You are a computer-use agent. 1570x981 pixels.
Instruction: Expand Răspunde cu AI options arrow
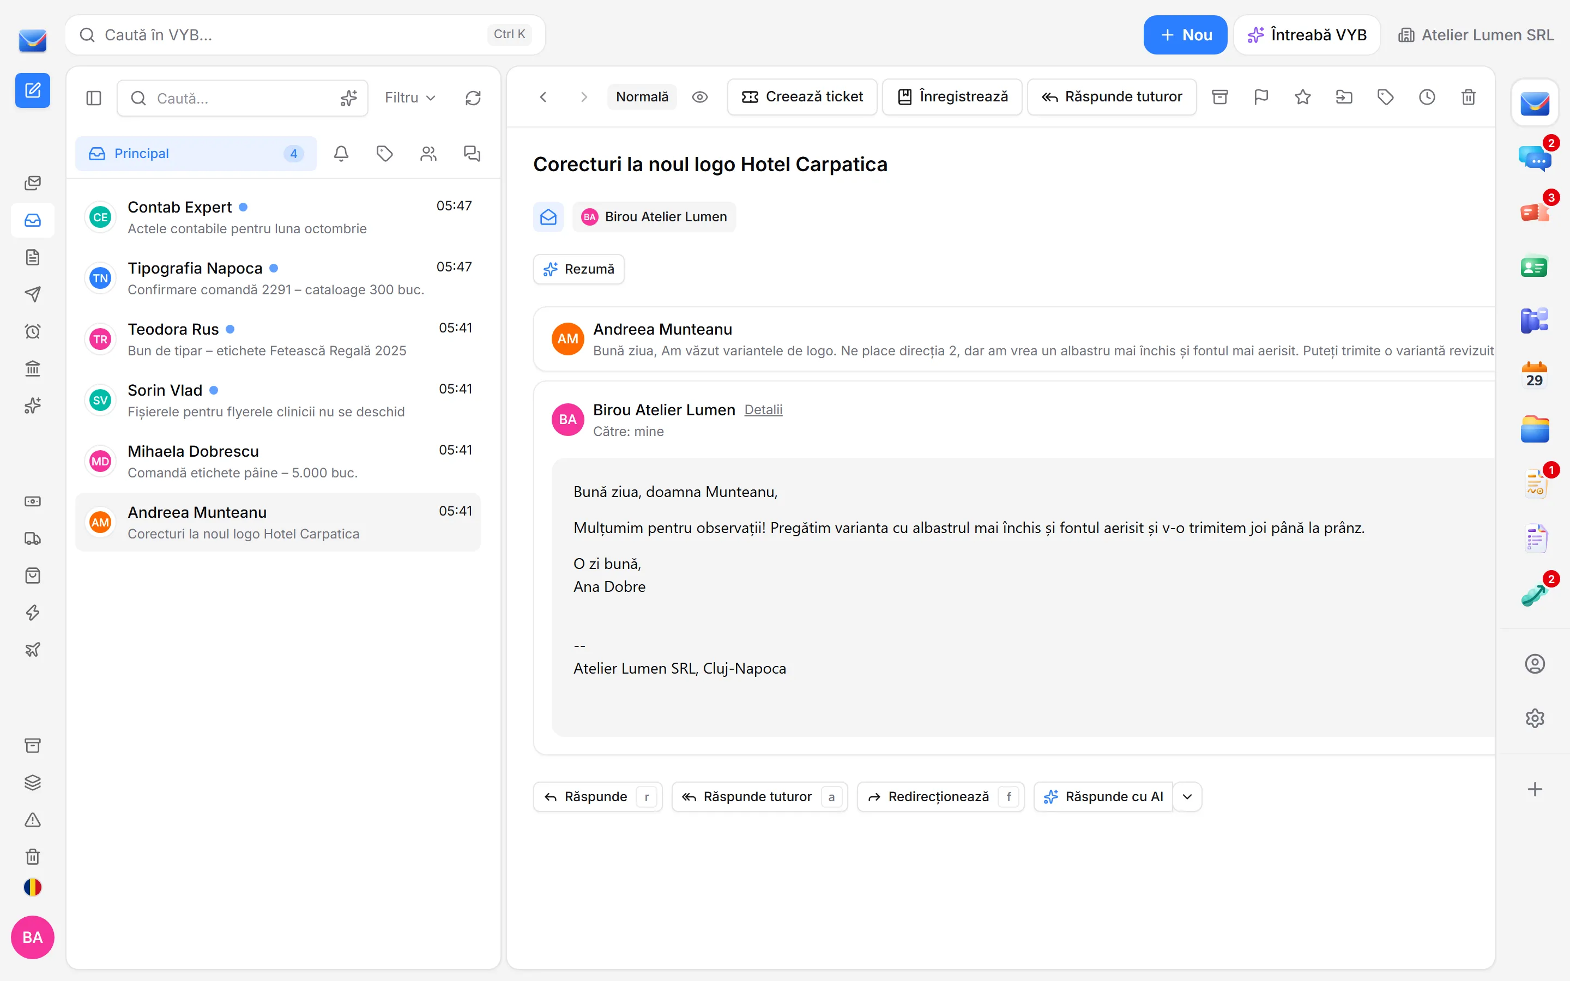1187,797
